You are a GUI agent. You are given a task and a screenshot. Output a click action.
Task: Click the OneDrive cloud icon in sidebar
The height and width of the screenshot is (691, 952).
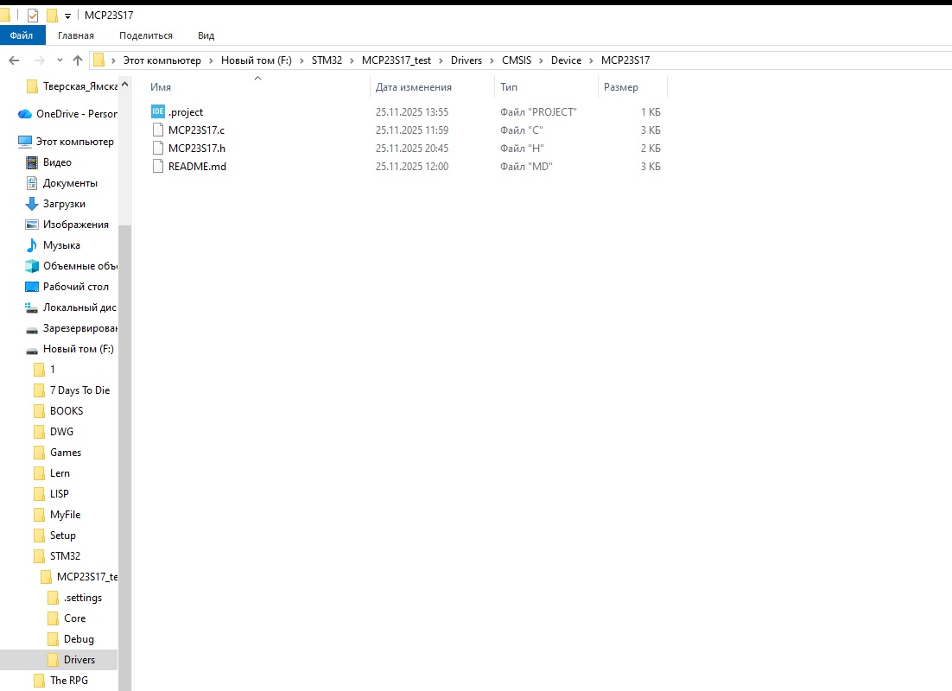click(25, 114)
